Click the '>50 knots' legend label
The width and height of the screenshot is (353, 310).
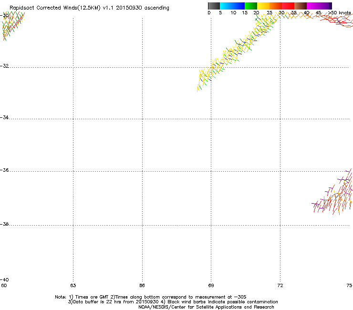340,13
